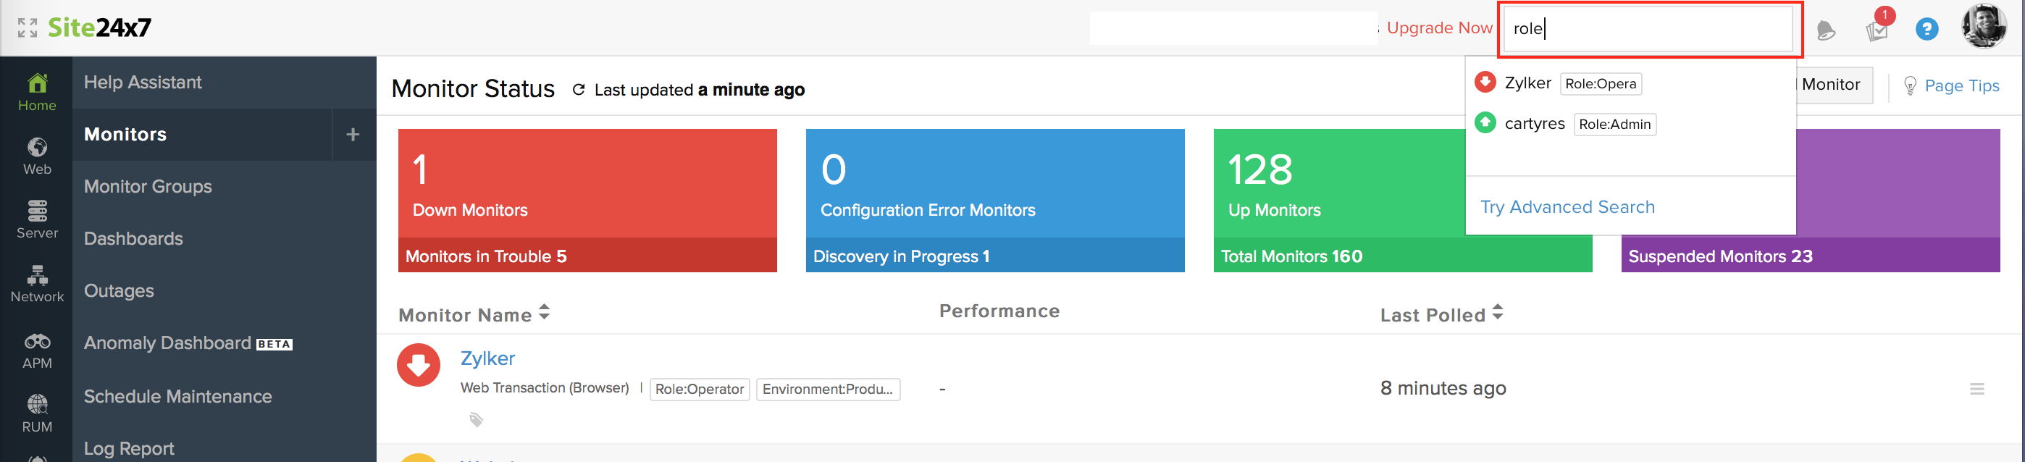Click the Performance column header
This screenshot has width=2025, height=462.
tap(999, 311)
